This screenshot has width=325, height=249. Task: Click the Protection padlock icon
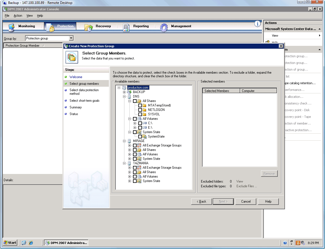coord(50,27)
